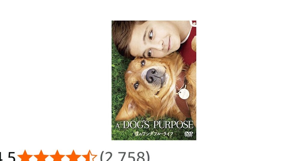This screenshot has width=308, height=161.
Task: Click the second orange rating star
Action: coord(41,156)
